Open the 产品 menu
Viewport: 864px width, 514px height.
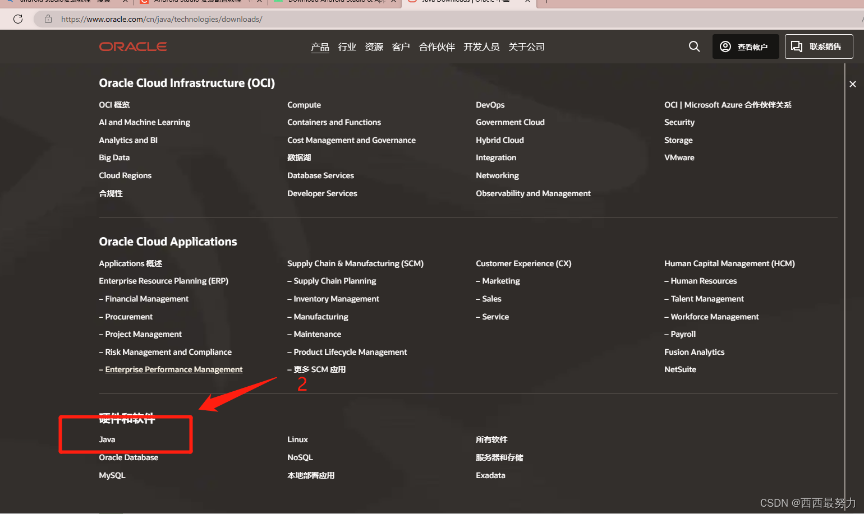[320, 47]
